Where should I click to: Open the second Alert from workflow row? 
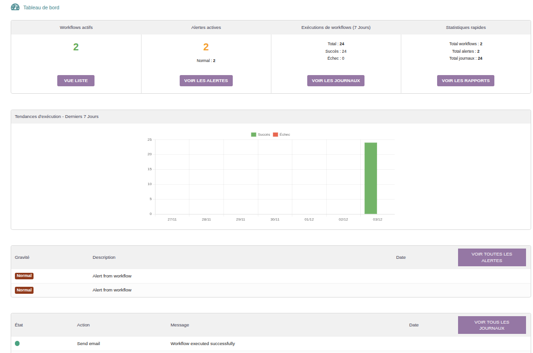click(x=112, y=290)
